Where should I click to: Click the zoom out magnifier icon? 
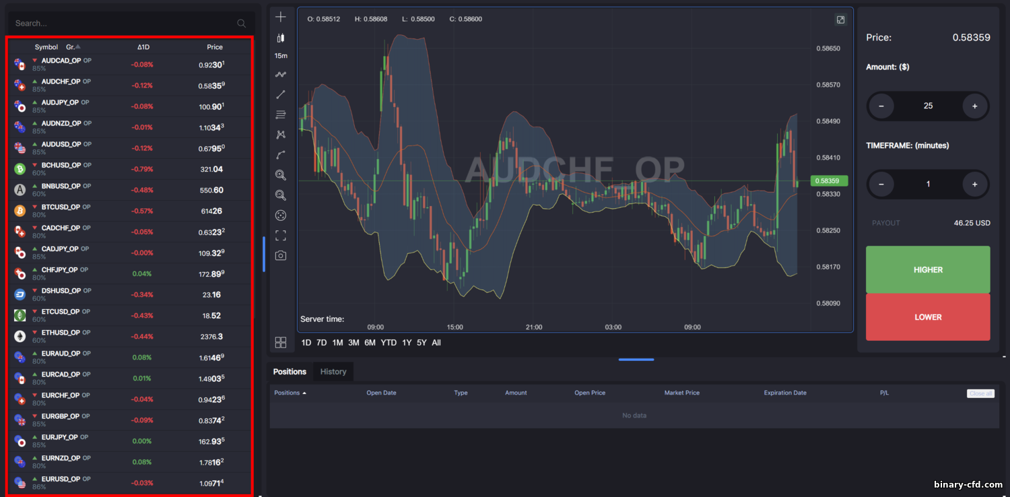tap(281, 195)
